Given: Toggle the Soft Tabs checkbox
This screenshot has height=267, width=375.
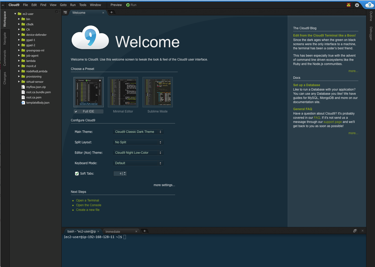Looking at the screenshot, I should click(77, 174).
